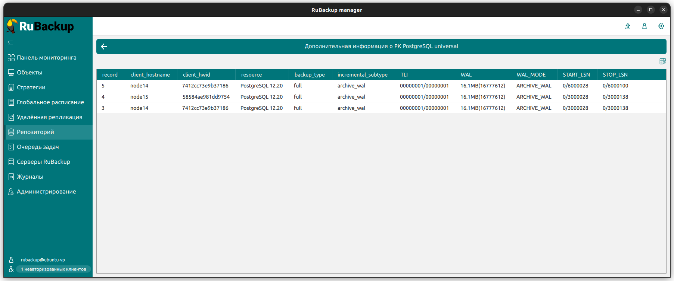674x281 pixels.
Task: Open the column settings table icon
Action: point(662,61)
